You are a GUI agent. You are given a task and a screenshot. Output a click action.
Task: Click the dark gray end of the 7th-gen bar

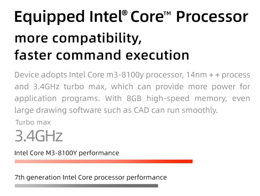153,186
